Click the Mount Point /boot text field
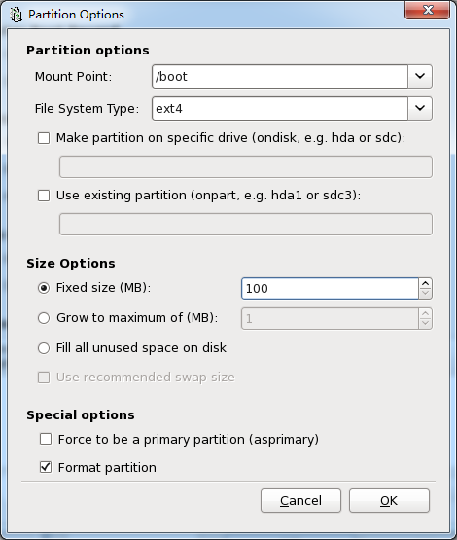The image size is (457, 540). [x=280, y=76]
